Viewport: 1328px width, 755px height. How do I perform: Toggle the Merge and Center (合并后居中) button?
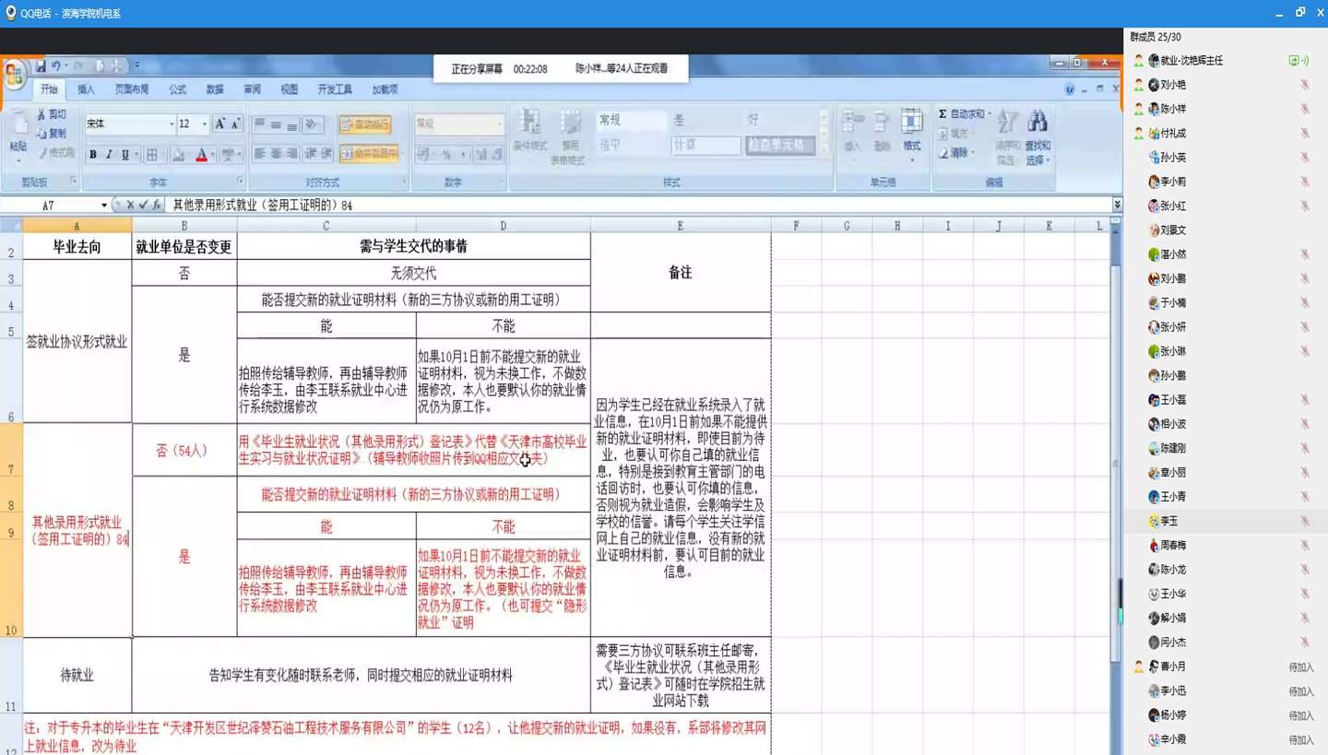(x=369, y=154)
